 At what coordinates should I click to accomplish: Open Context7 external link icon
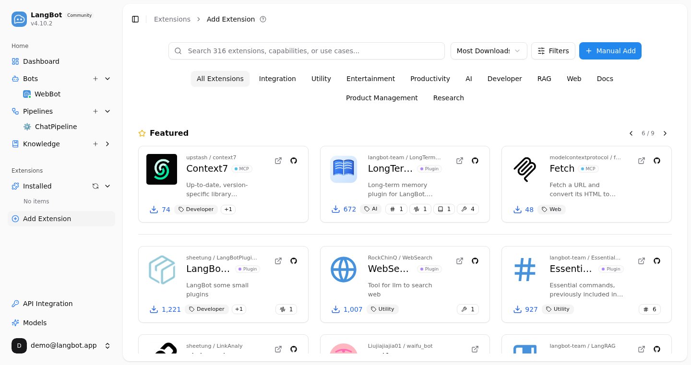[x=278, y=161]
